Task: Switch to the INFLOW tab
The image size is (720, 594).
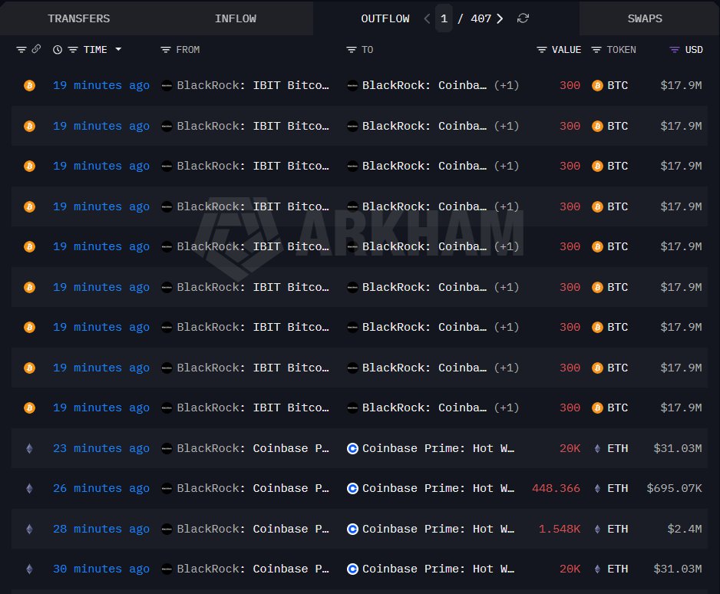Action: tap(236, 18)
